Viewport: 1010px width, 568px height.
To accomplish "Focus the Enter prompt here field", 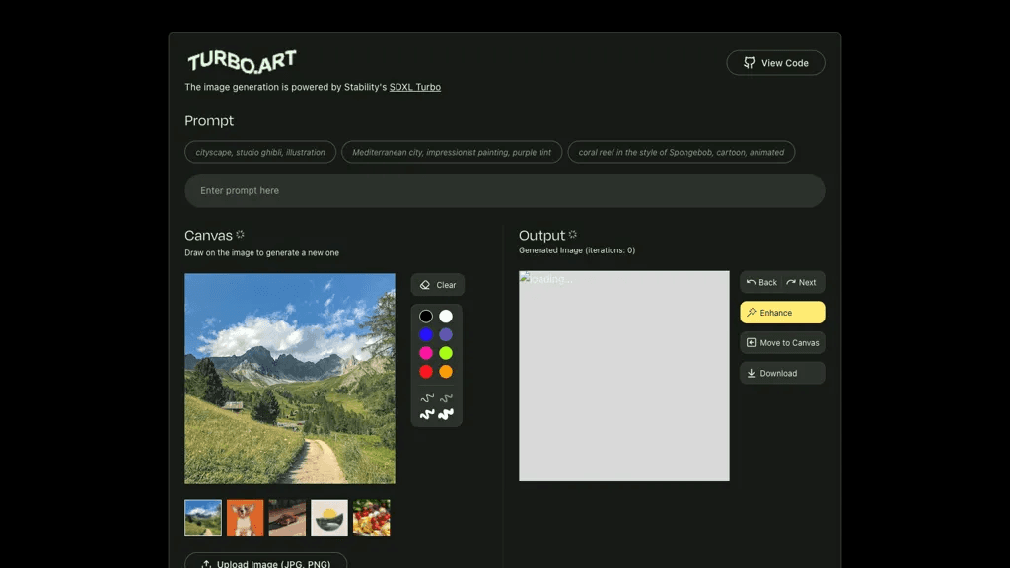I will [504, 190].
